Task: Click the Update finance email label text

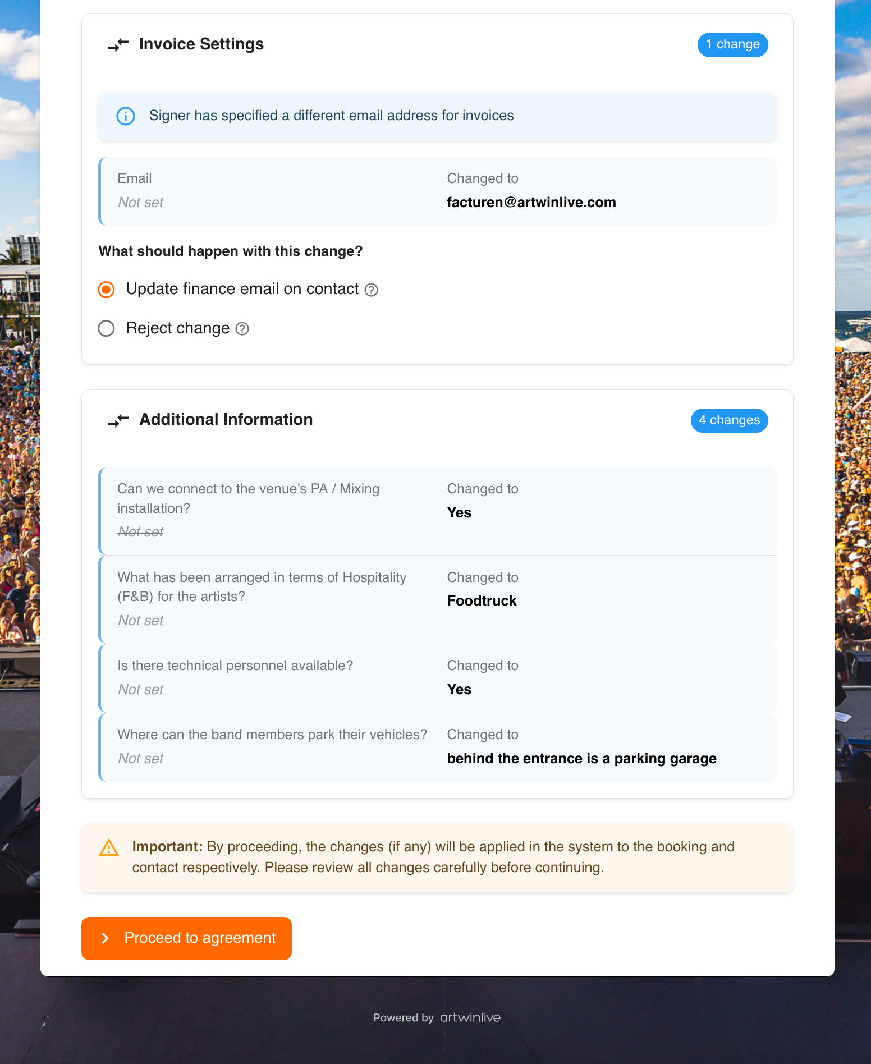Action: pyautogui.click(x=242, y=289)
